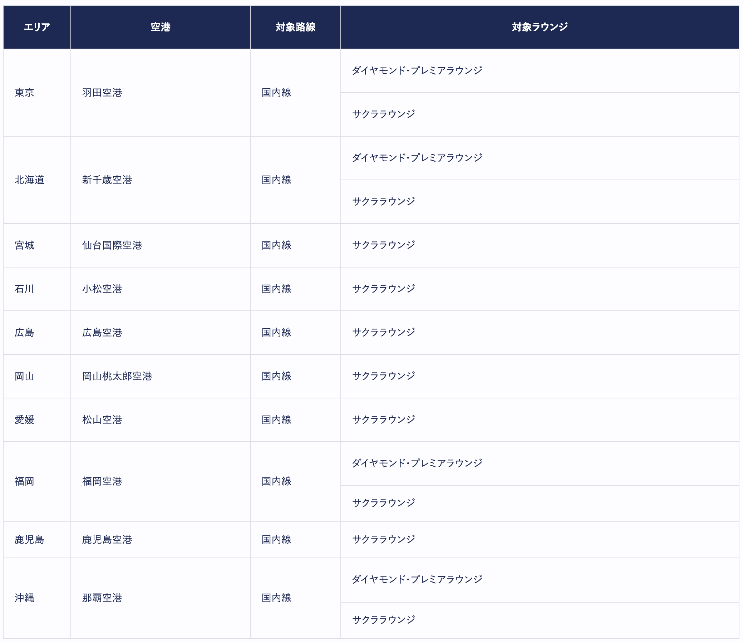
Task: Click the 那覇空港 cell
Action: pos(102,598)
